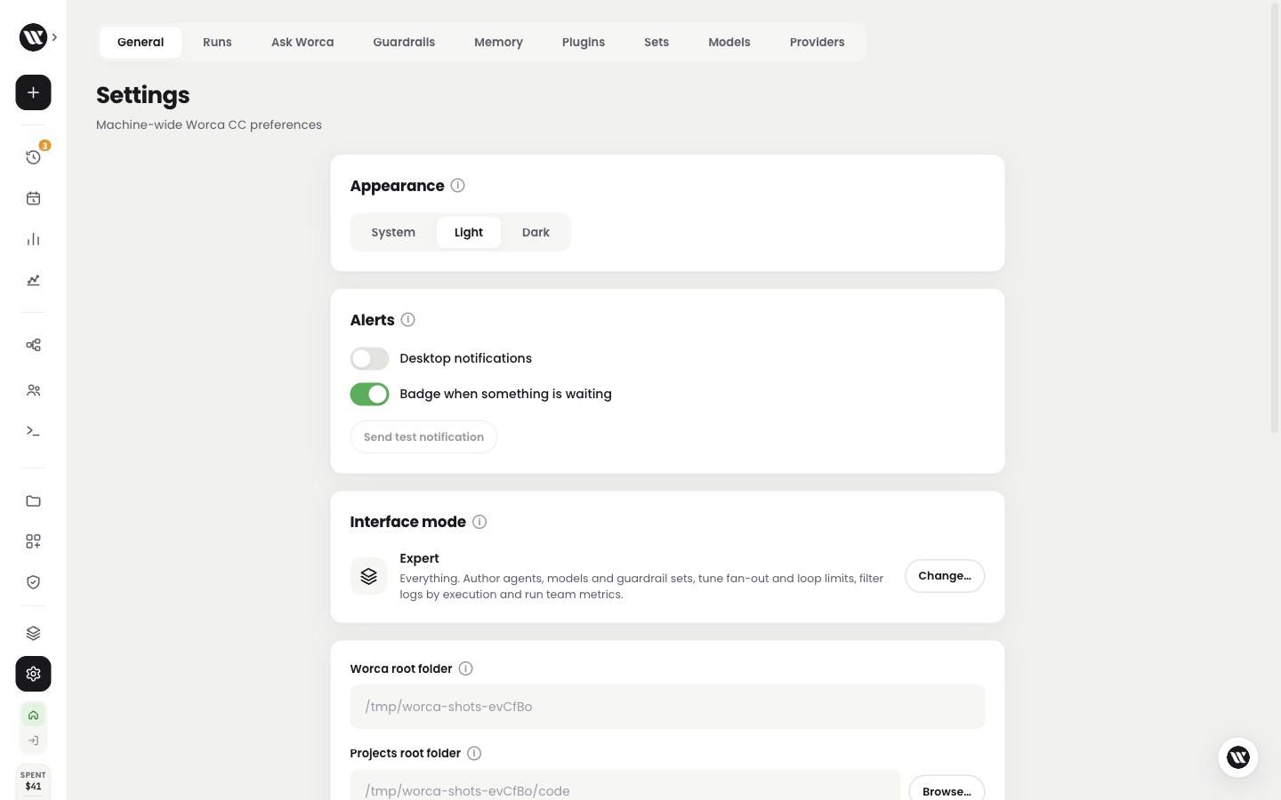Screen dimensions: 1281x800
Task: Open the Models tab
Action: coord(729,42)
